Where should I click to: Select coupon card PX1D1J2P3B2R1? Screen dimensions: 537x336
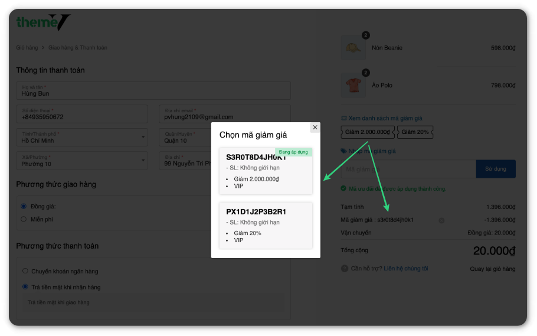(x=266, y=225)
